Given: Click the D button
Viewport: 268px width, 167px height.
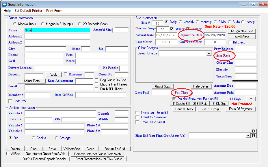Looking at the screenshot, I should (x=254, y=131).
